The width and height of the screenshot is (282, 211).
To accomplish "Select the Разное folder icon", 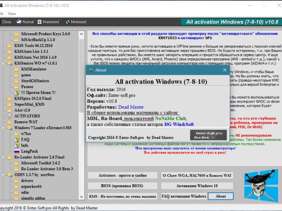I will pyautogui.click(x=17, y=87).
